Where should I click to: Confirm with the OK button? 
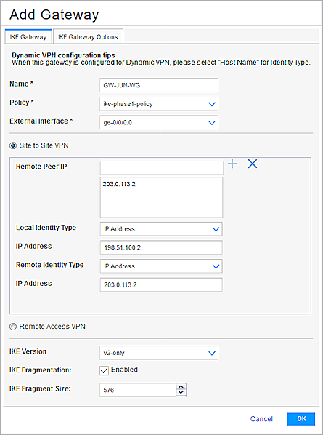[301, 419]
